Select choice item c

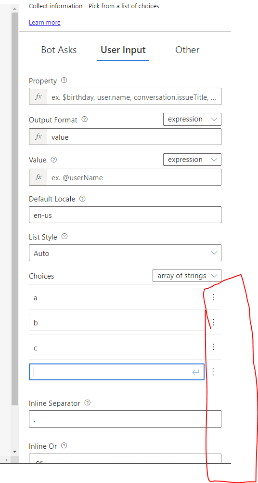coord(117,348)
